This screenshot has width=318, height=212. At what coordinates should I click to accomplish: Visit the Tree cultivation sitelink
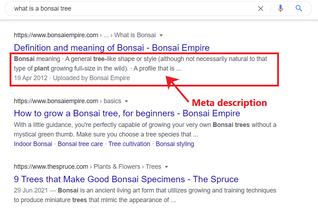tap(130, 144)
